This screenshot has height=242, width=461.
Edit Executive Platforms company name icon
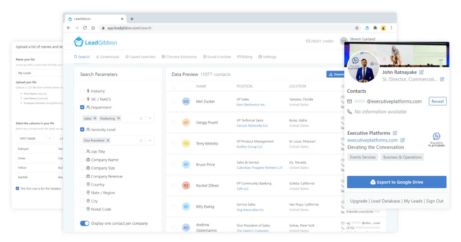pyautogui.click(x=395, y=133)
